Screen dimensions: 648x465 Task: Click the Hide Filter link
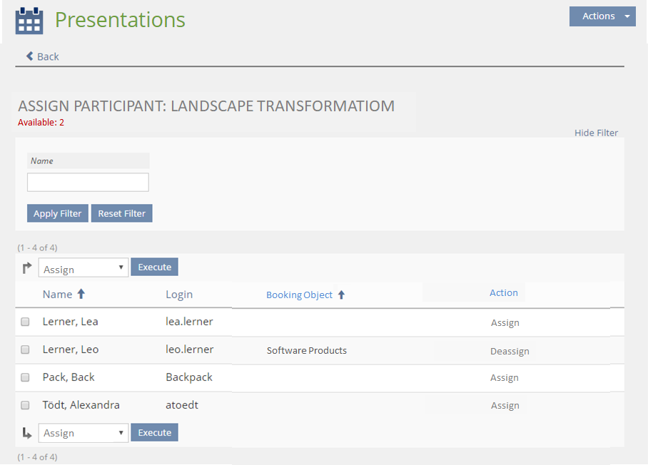point(596,133)
